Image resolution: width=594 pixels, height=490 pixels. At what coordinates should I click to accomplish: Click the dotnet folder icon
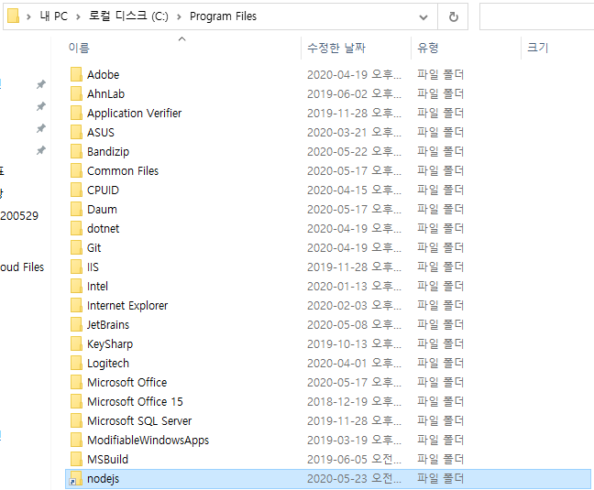(76, 229)
